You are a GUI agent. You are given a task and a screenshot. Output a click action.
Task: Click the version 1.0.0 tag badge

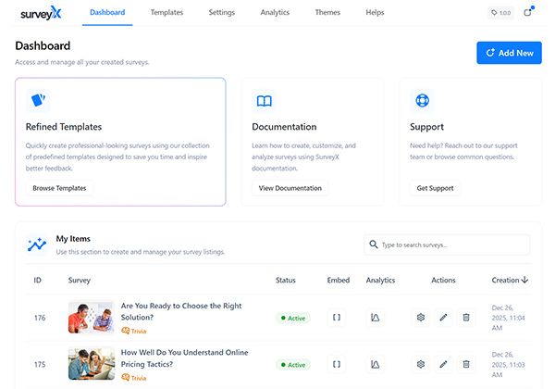click(x=500, y=13)
